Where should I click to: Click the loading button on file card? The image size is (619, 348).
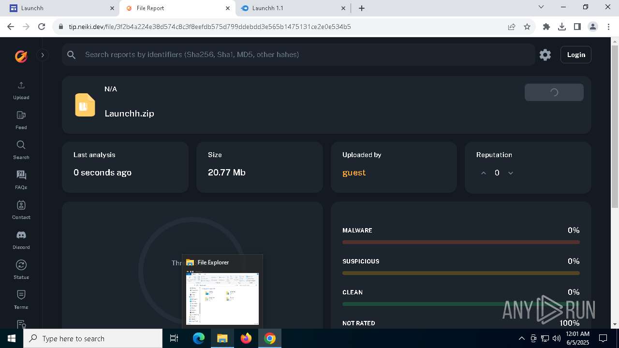tap(554, 92)
